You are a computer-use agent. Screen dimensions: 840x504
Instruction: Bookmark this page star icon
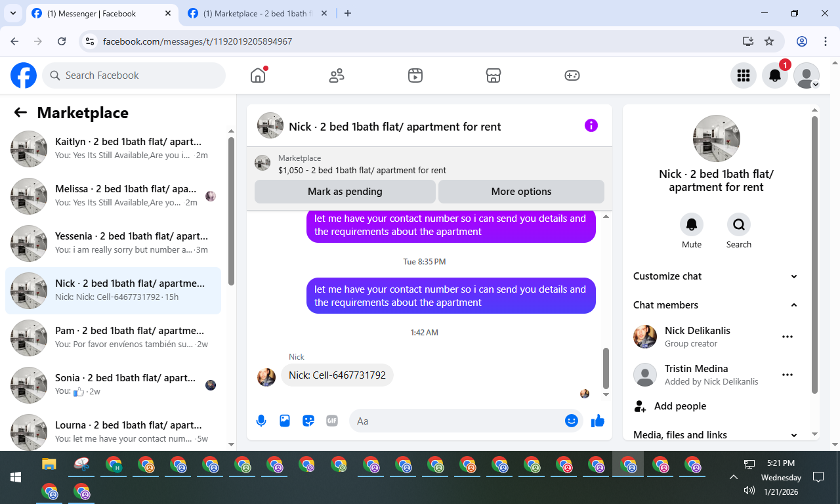(x=769, y=41)
